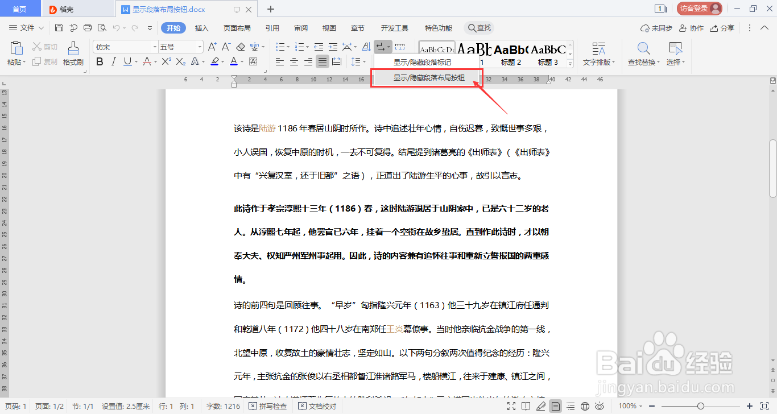Switch to Read Mode in status bar
Viewport: 777px width, 414px height.
point(526,406)
